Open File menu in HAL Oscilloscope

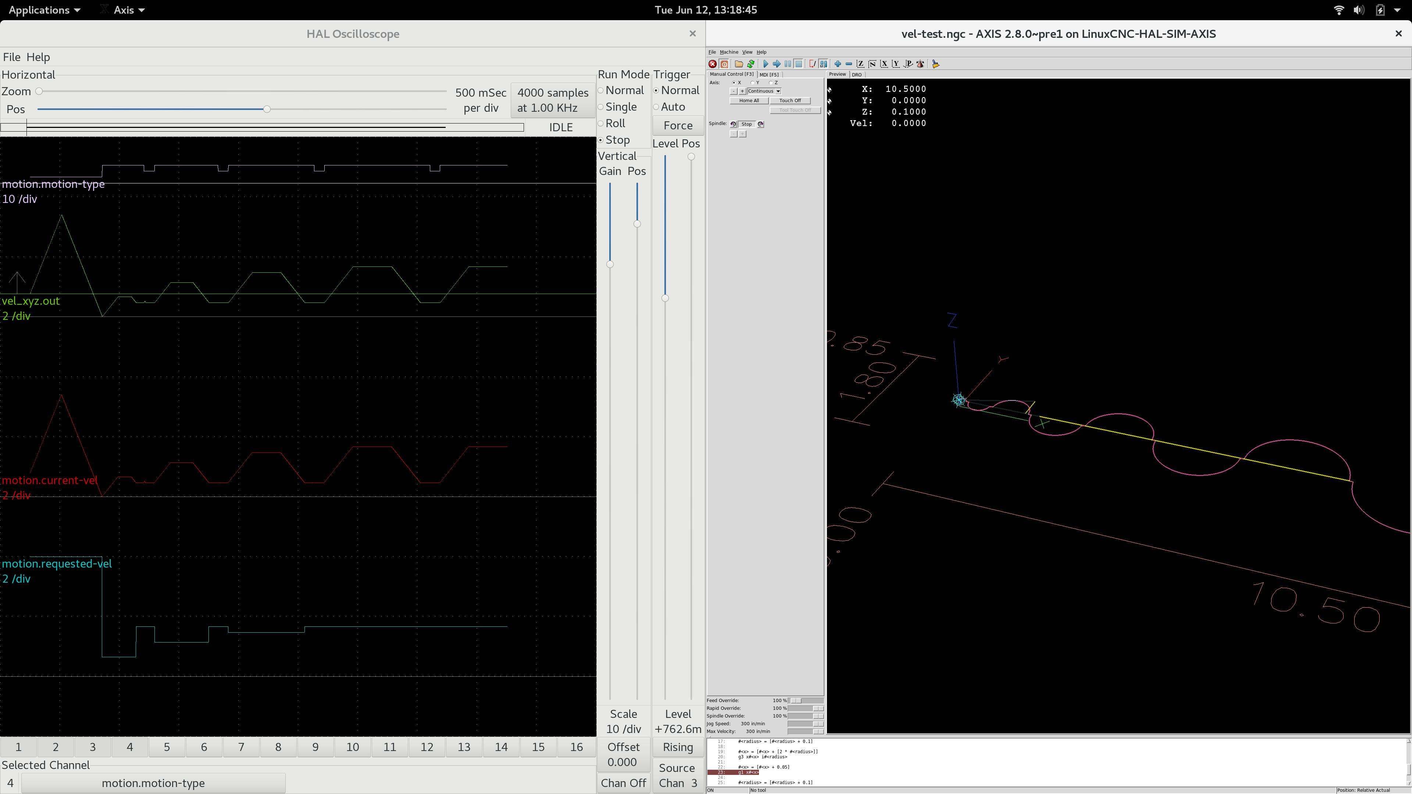click(11, 57)
